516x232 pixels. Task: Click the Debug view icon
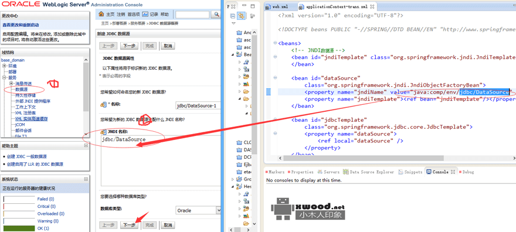pos(460,172)
